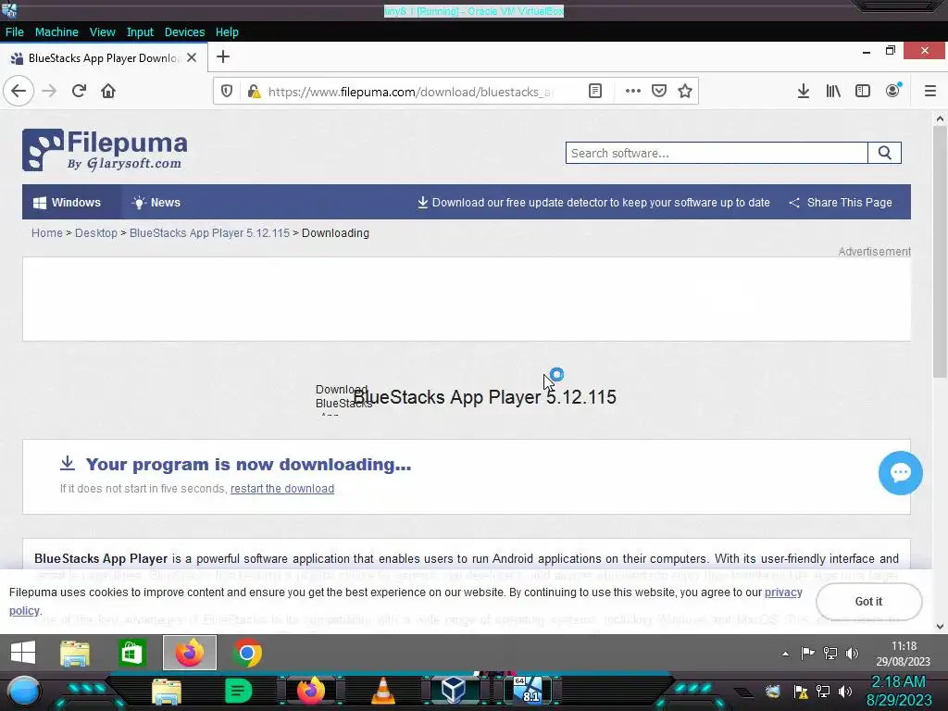Go to Home breadcrumb link
This screenshot has width=948, height=711.
[x=46, y=232]
